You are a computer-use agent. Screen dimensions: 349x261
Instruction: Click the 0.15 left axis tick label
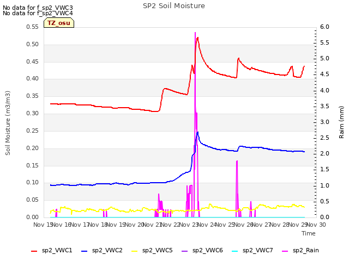33,165
